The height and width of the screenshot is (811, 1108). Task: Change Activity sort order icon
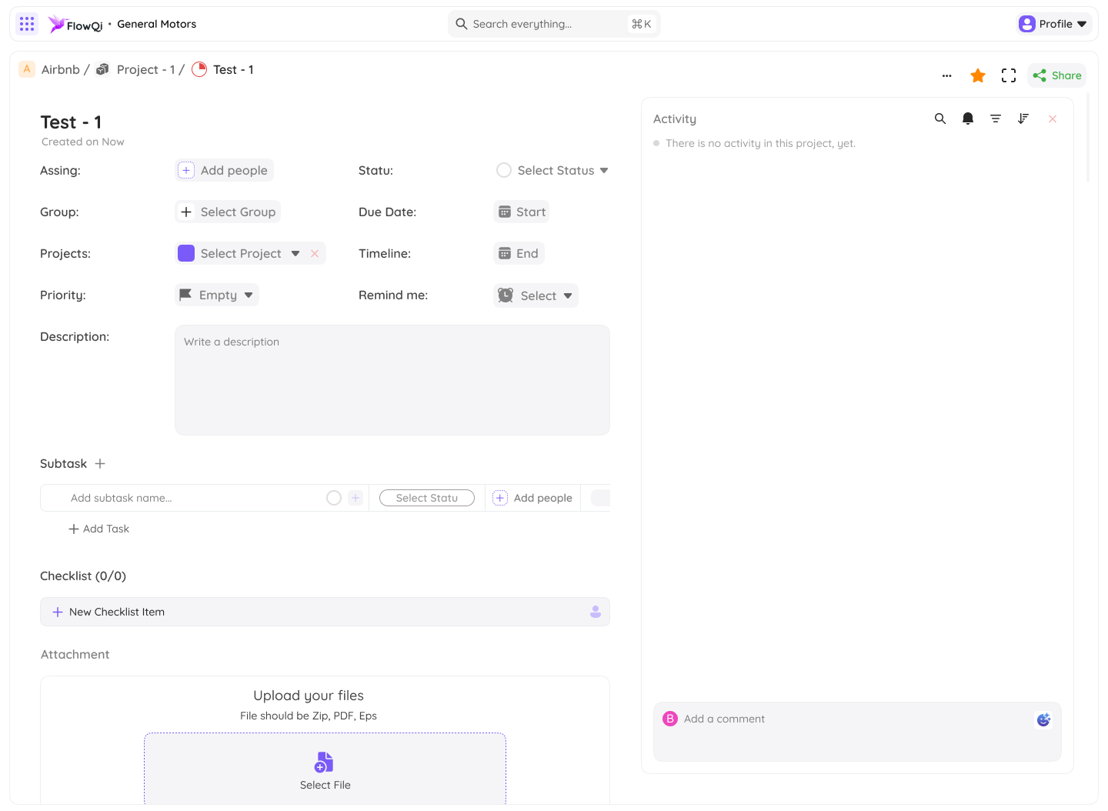point(1023,118)
